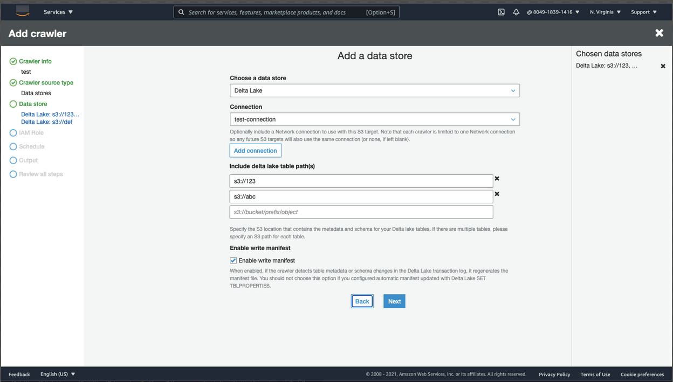Open the Delta Lake s3://def link
This screenshot has width=673, height=382.
pos(46,122)
